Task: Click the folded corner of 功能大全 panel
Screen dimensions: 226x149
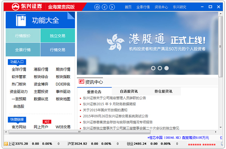Action: click(71, 15)
